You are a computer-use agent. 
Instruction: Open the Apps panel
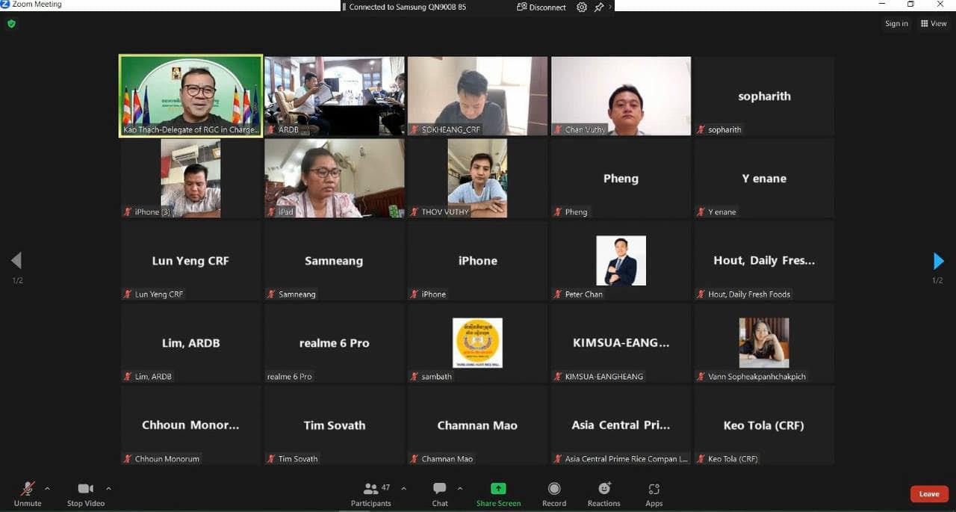pyautogui.click(x=654, y=493)
